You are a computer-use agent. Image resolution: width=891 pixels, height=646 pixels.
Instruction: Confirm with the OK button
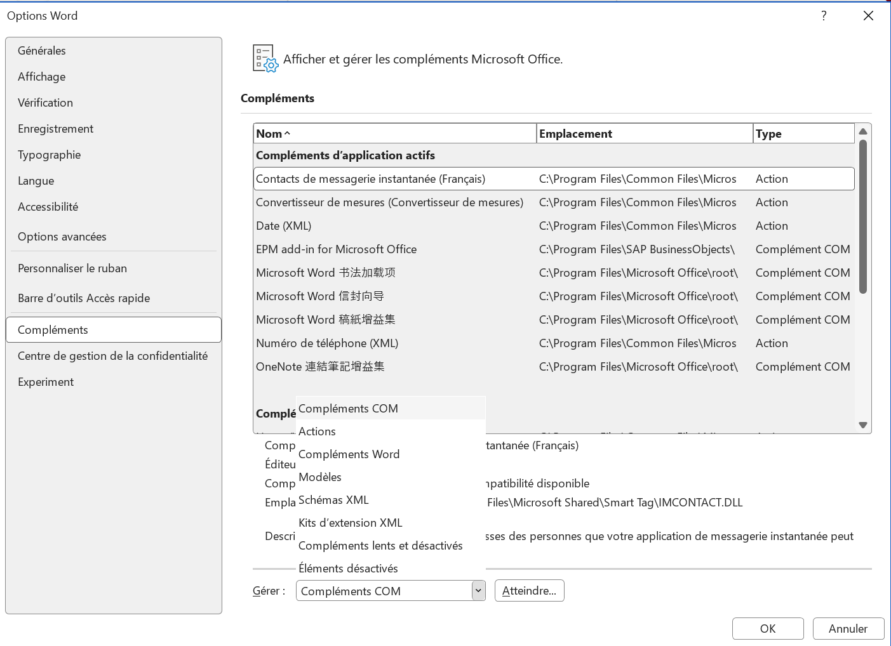[x=768, y=629]
